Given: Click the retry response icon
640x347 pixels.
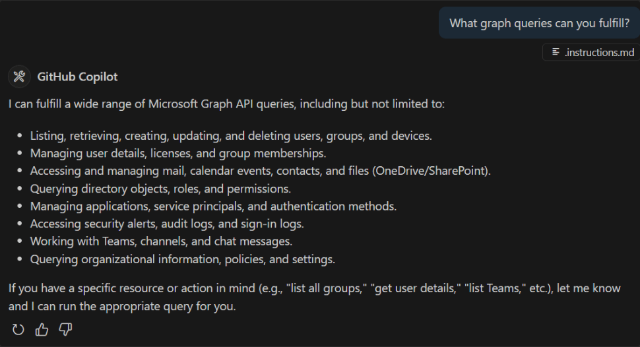Looking at the screenshot, I should (18, 329).
